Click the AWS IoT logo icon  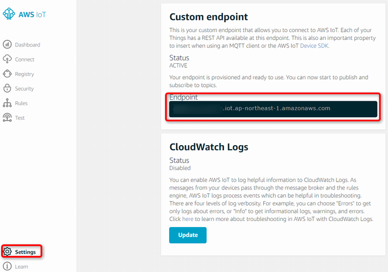coord(9,14)
